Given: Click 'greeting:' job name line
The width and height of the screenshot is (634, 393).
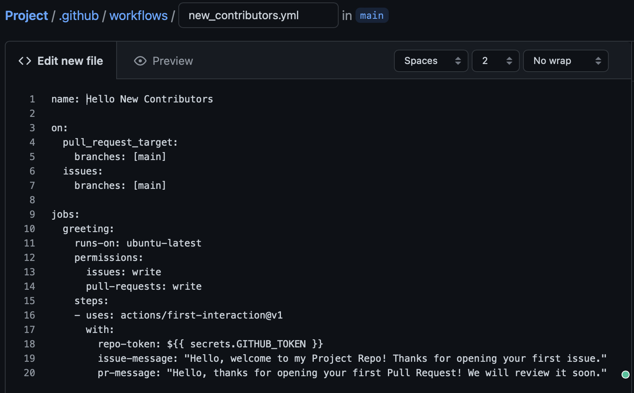Looking at the screenshot, I should (89, 229).
